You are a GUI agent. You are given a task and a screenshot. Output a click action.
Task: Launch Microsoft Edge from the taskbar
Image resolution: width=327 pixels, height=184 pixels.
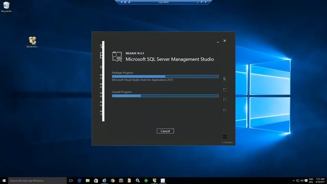79,180
